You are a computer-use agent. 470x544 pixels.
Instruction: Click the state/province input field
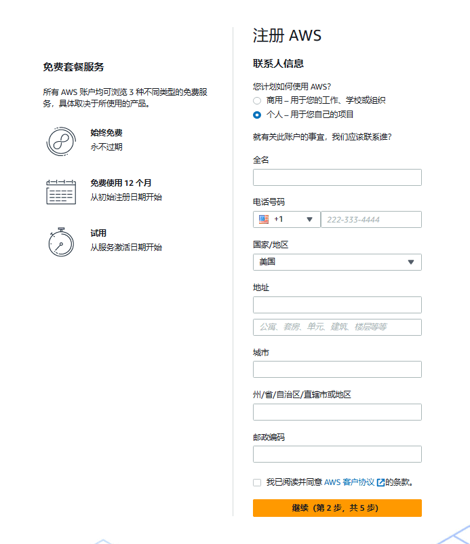click(337, 412)
